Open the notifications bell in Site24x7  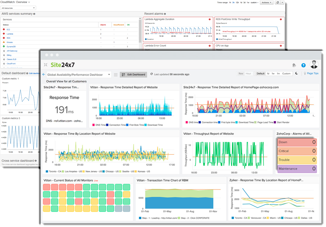tap(294, 65)
